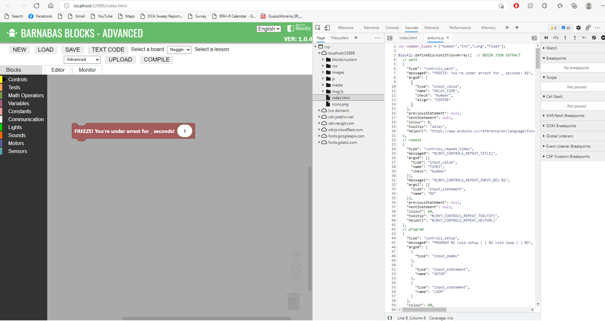Step out of the current function
The width and height of the screenshot is (605, 321).
(x=575, y=38)
